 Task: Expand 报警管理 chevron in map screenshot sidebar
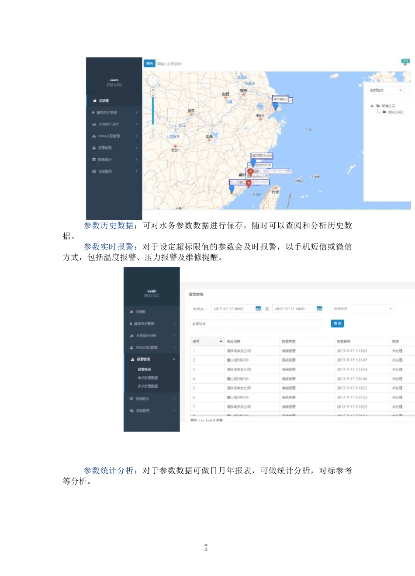click(137, 148)
